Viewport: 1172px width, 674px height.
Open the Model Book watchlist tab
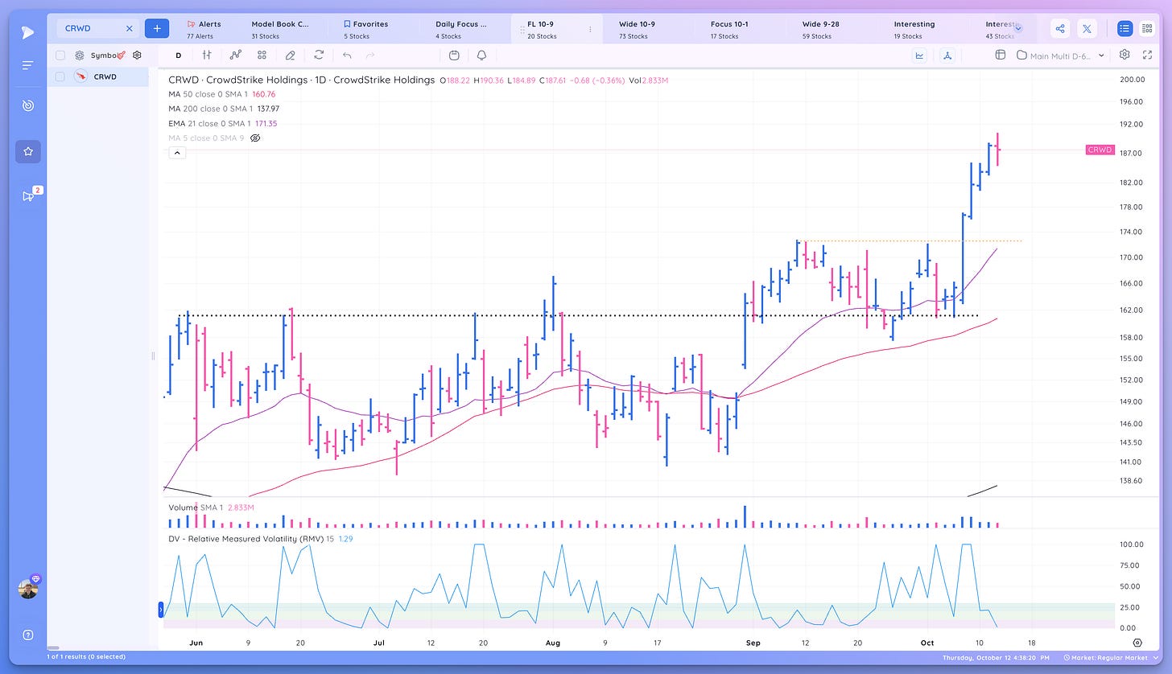(x=279, y=29)
